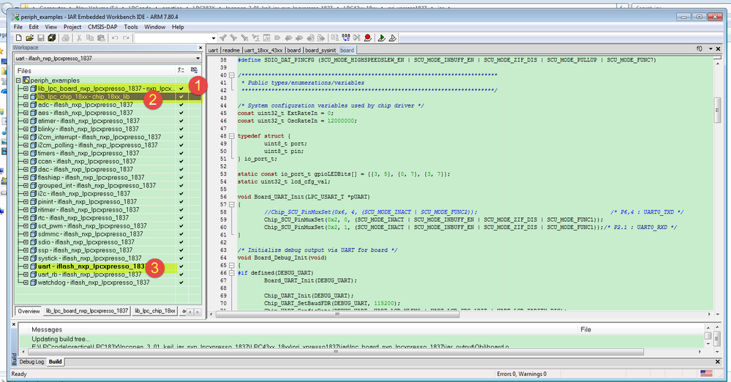The height and width of the screenshot is (382, 731).
Task: Click the Compile toolbar icon
Action: coord(334,38)
